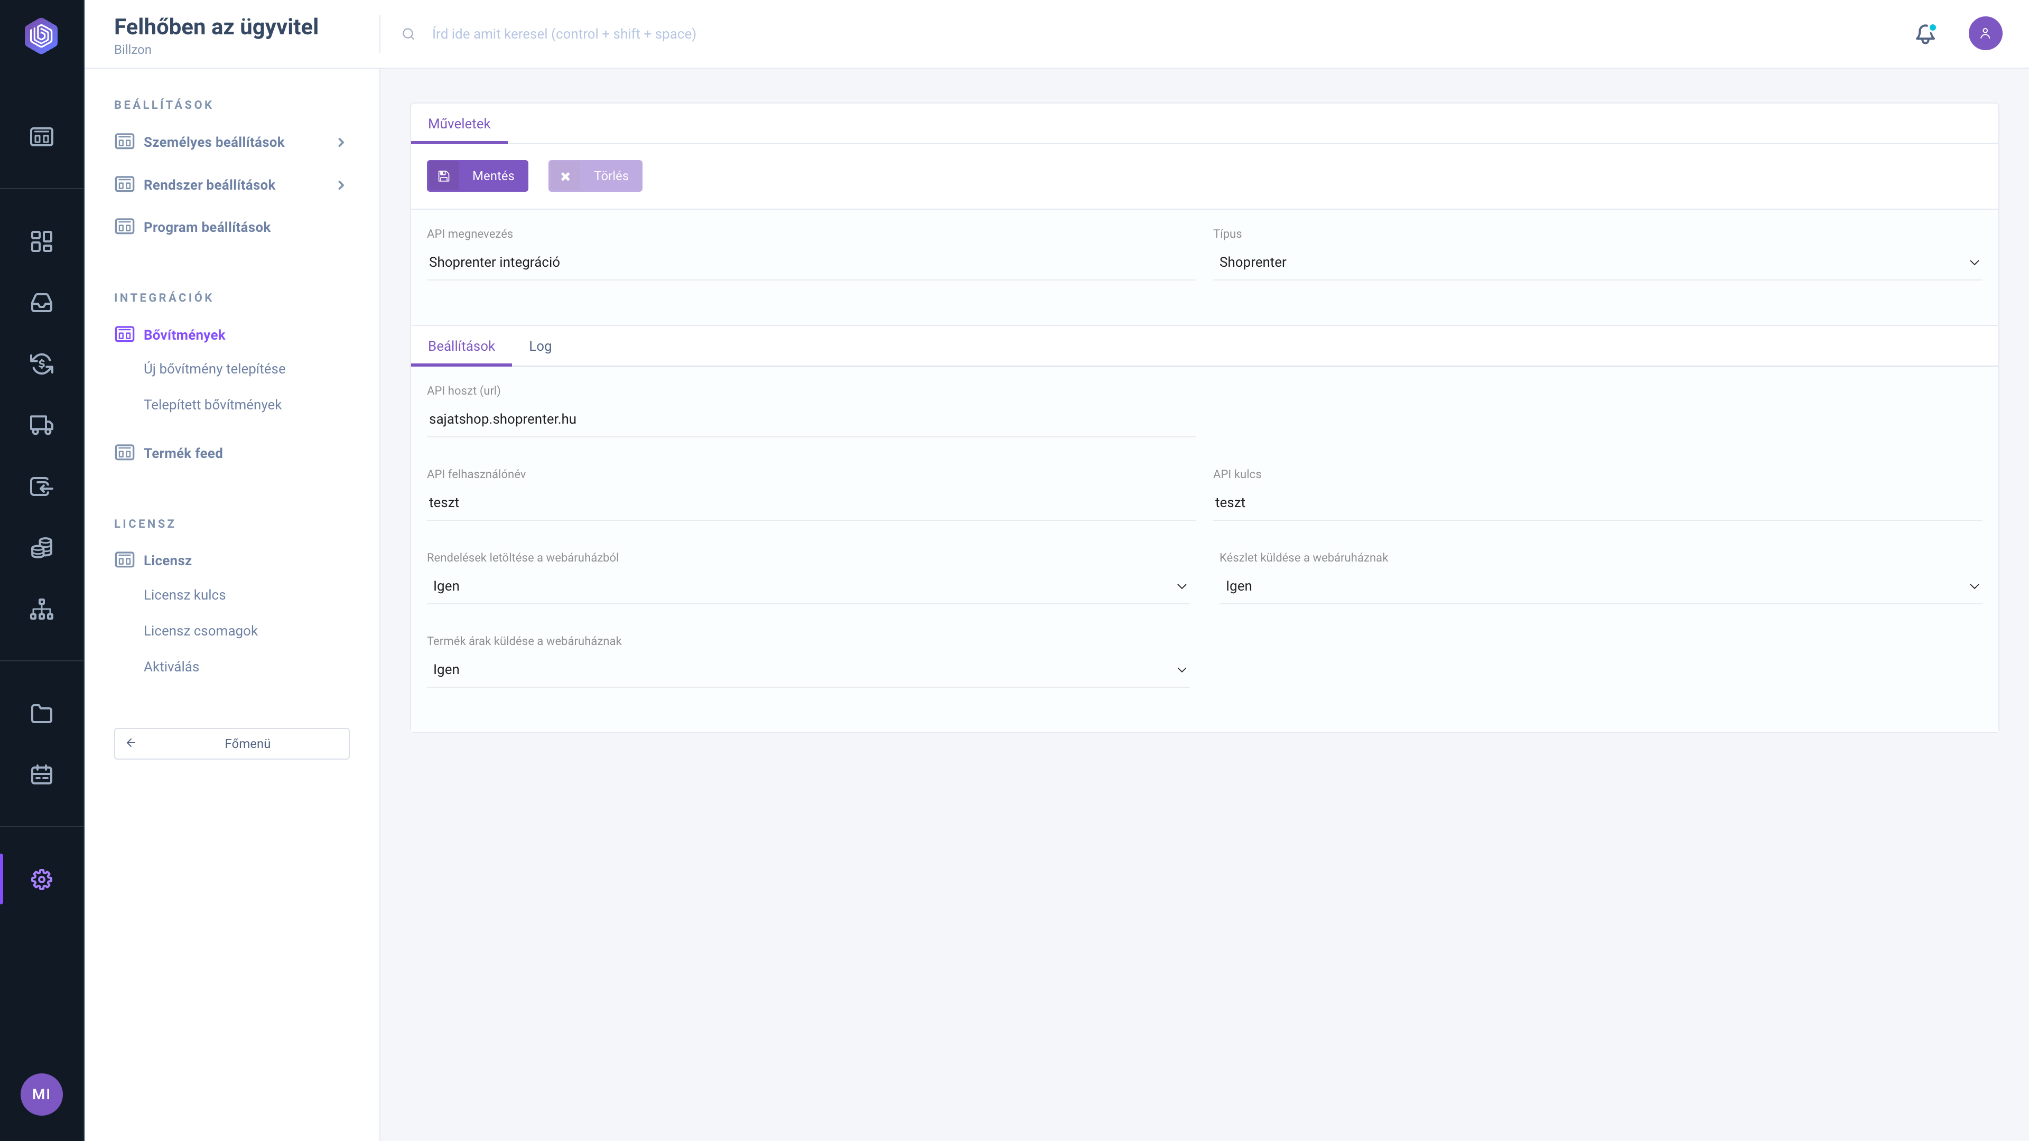This screenshot has height=1141, width=2029.
Task: Open the inbox tray icon in sidebar
Action: coord(42,302)
